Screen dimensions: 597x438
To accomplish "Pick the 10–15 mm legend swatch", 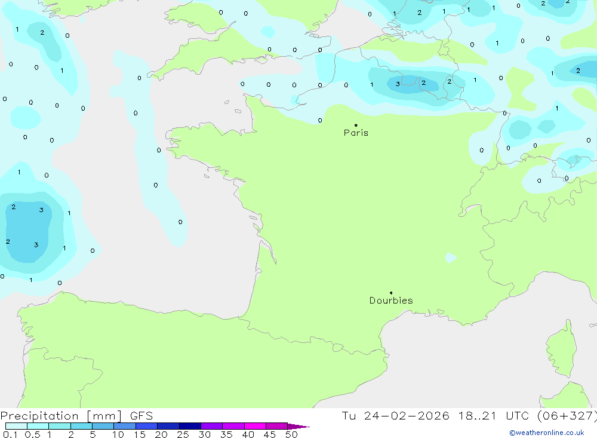I will tap(125, 426).
